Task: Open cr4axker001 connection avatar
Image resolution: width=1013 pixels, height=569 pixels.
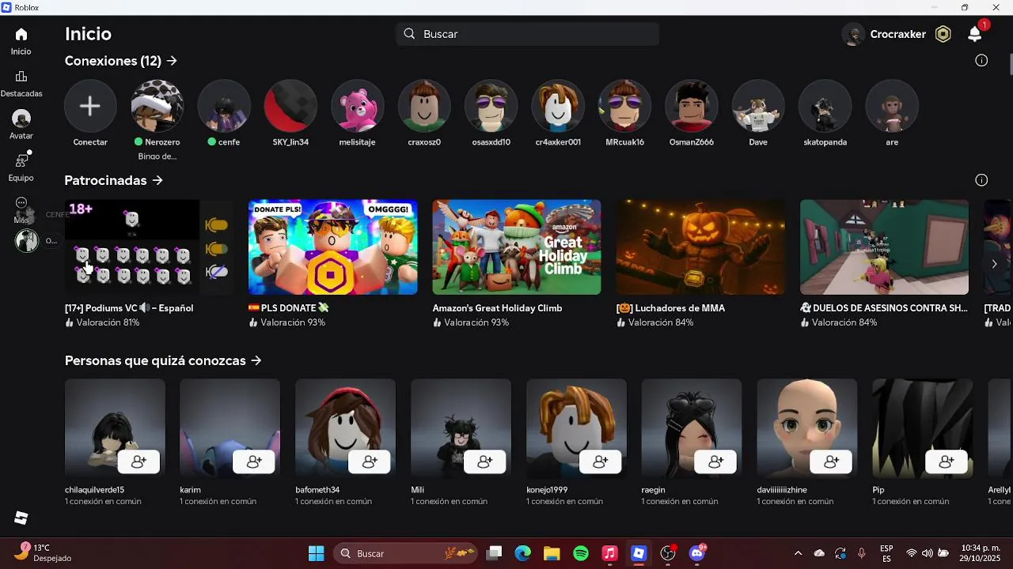Action: pos(558,106)
